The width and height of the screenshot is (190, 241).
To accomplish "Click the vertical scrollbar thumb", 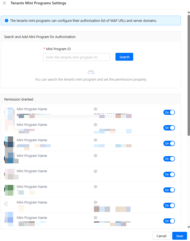I will (189, 75).
